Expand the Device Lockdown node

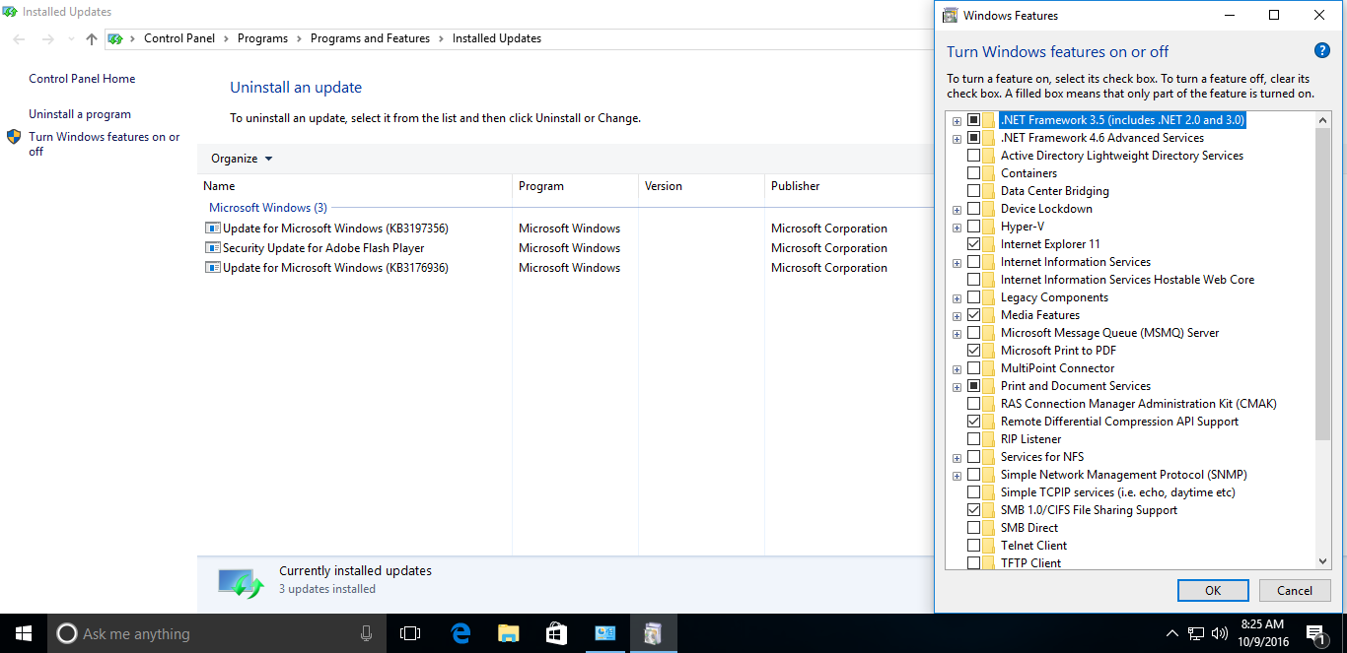(957, 209)
